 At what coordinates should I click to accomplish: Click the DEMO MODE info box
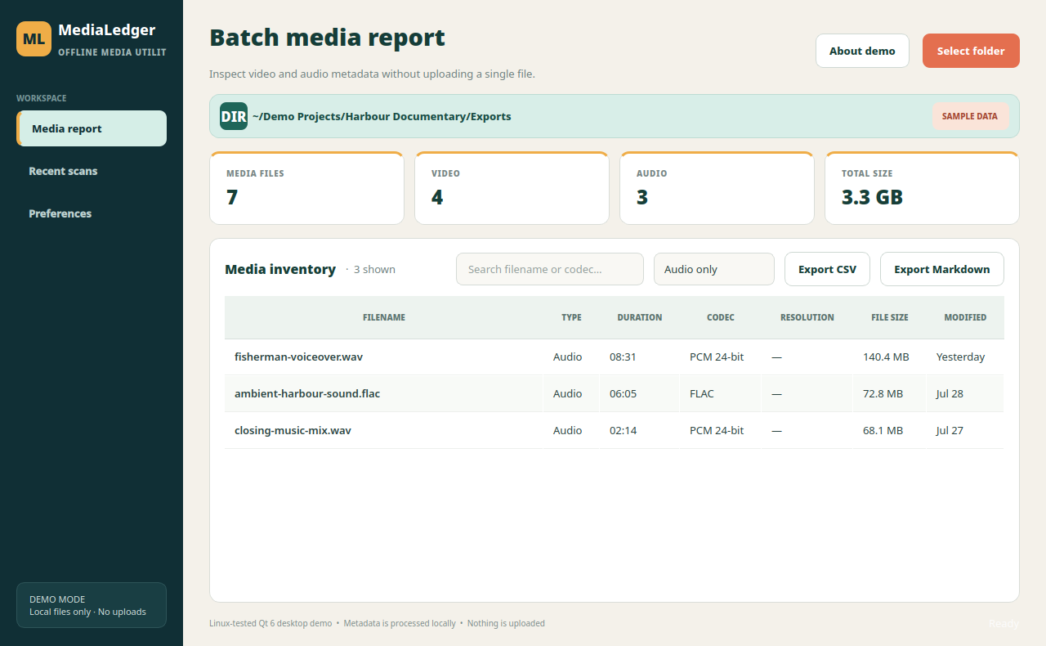[x=92, y=605]
